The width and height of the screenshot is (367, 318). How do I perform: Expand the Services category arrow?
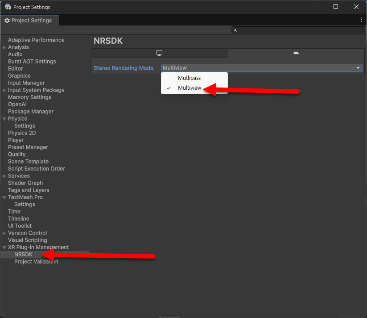pos(4,176)
